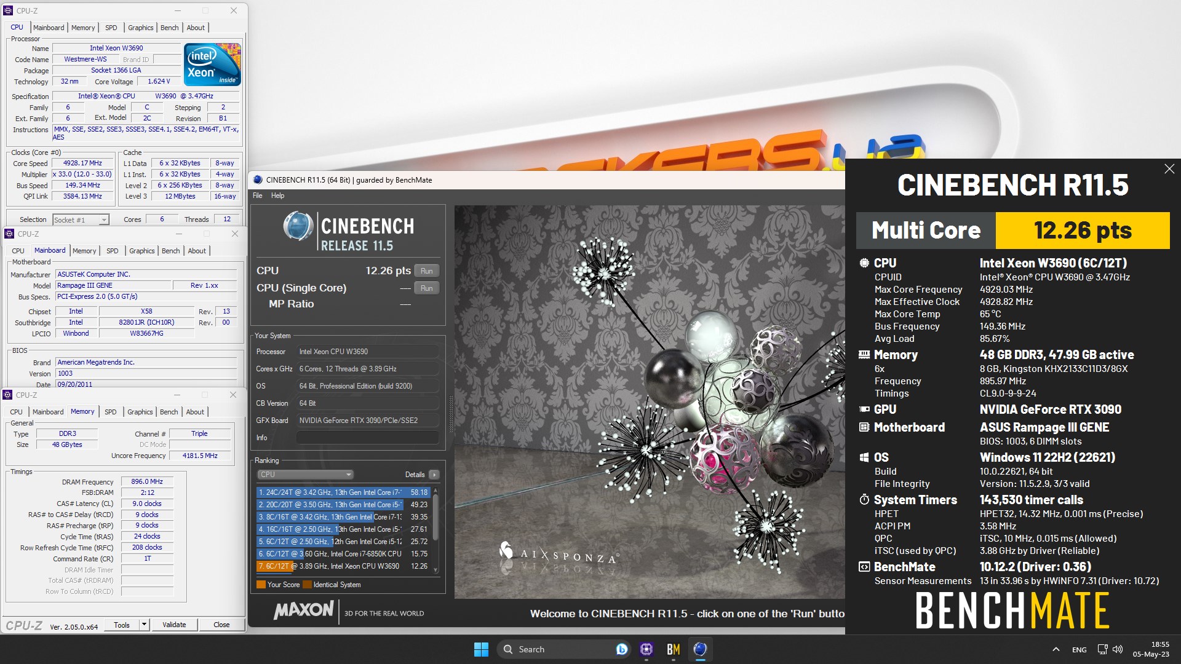The width and height of the screenshot is (1181, 664).
Task: Click the CPU-Z title bar icon of top window
Action: click(8, 10)
